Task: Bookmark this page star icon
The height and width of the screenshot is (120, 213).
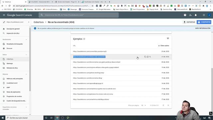Action: [93, 6]
